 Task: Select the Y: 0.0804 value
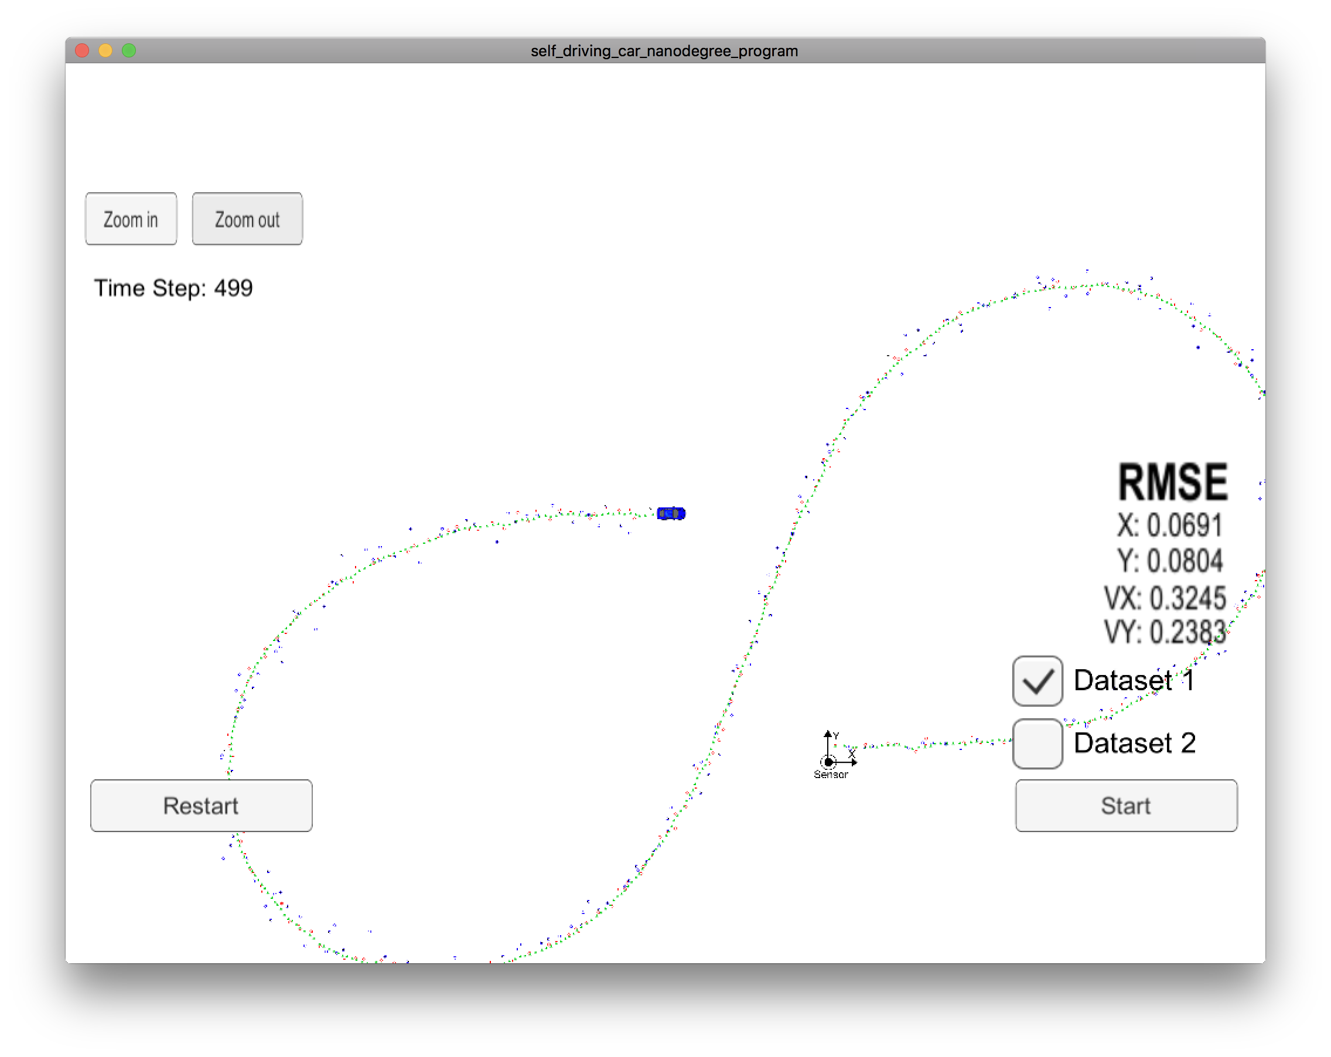[x=1169, y=561]
